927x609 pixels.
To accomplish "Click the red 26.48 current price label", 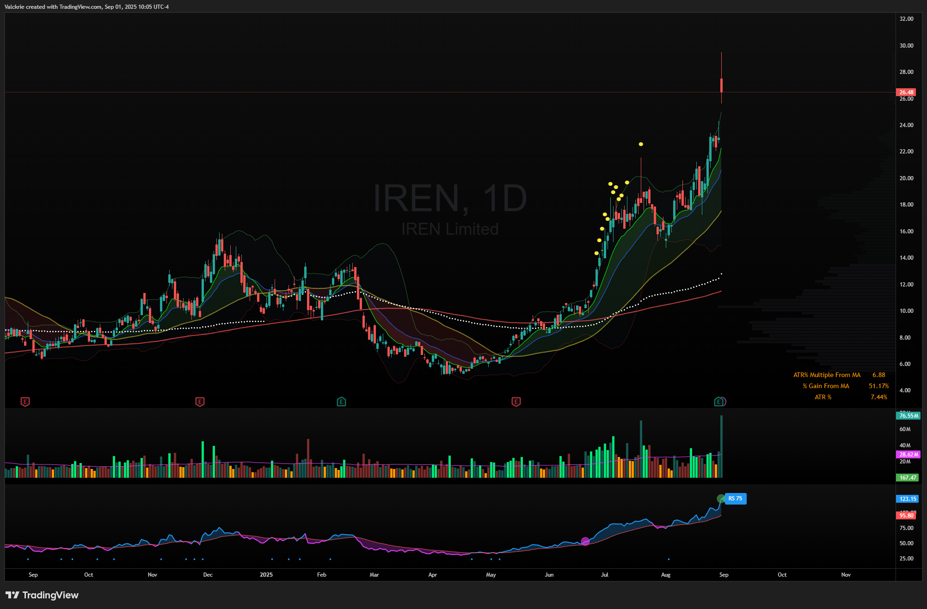I will click(x=906, y=92).
